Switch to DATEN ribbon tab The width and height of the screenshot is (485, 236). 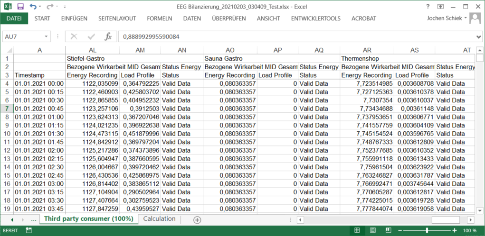pyautogui.click(x=192, y=18)
